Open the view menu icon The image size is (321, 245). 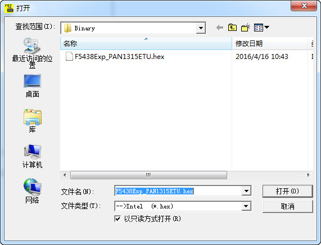261,28
